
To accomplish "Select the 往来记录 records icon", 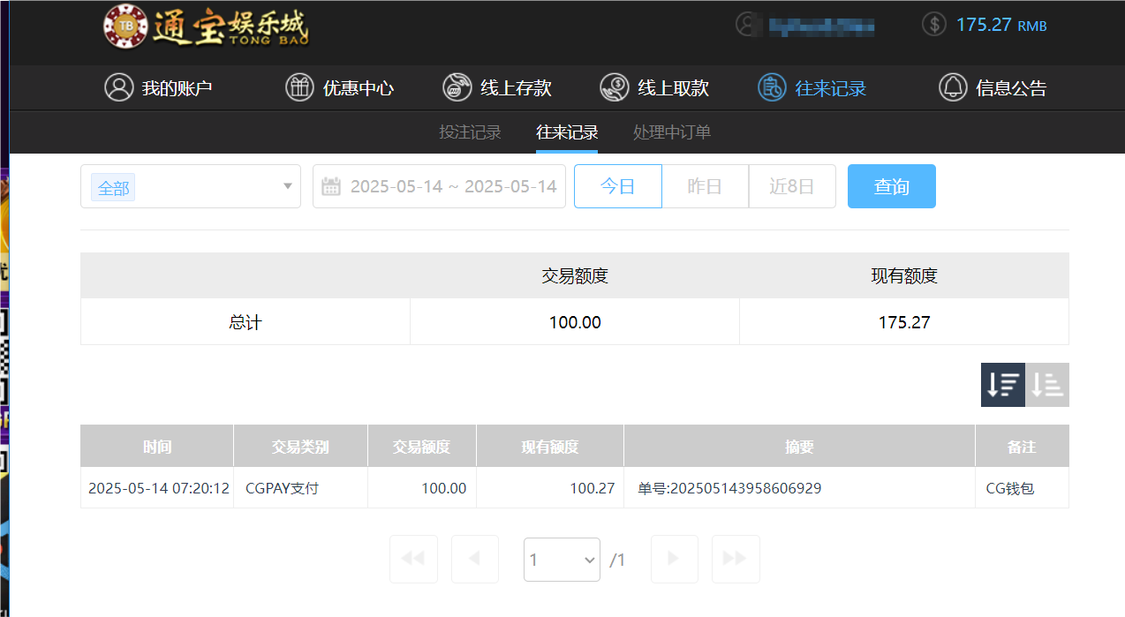I will [x=771, y=87].
